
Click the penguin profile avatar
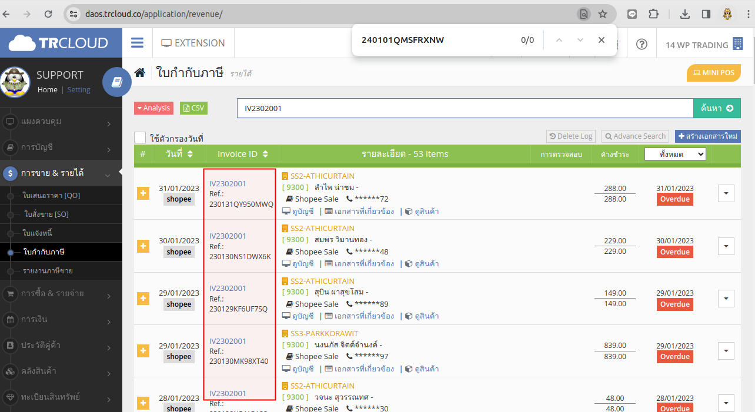pyautogui.click(x=15, y=82)
